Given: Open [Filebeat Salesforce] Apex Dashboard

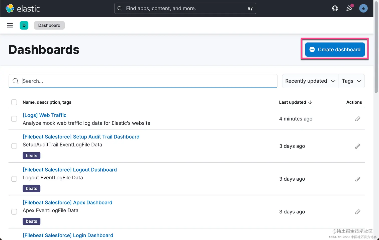Looking at the screenshot, I should 67,202.
